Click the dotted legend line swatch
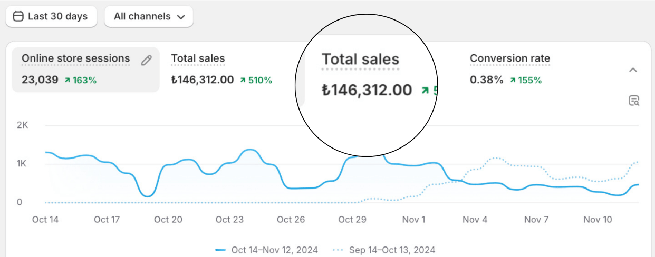The height and width of the screenshot is (257, 655). (339, 250)
